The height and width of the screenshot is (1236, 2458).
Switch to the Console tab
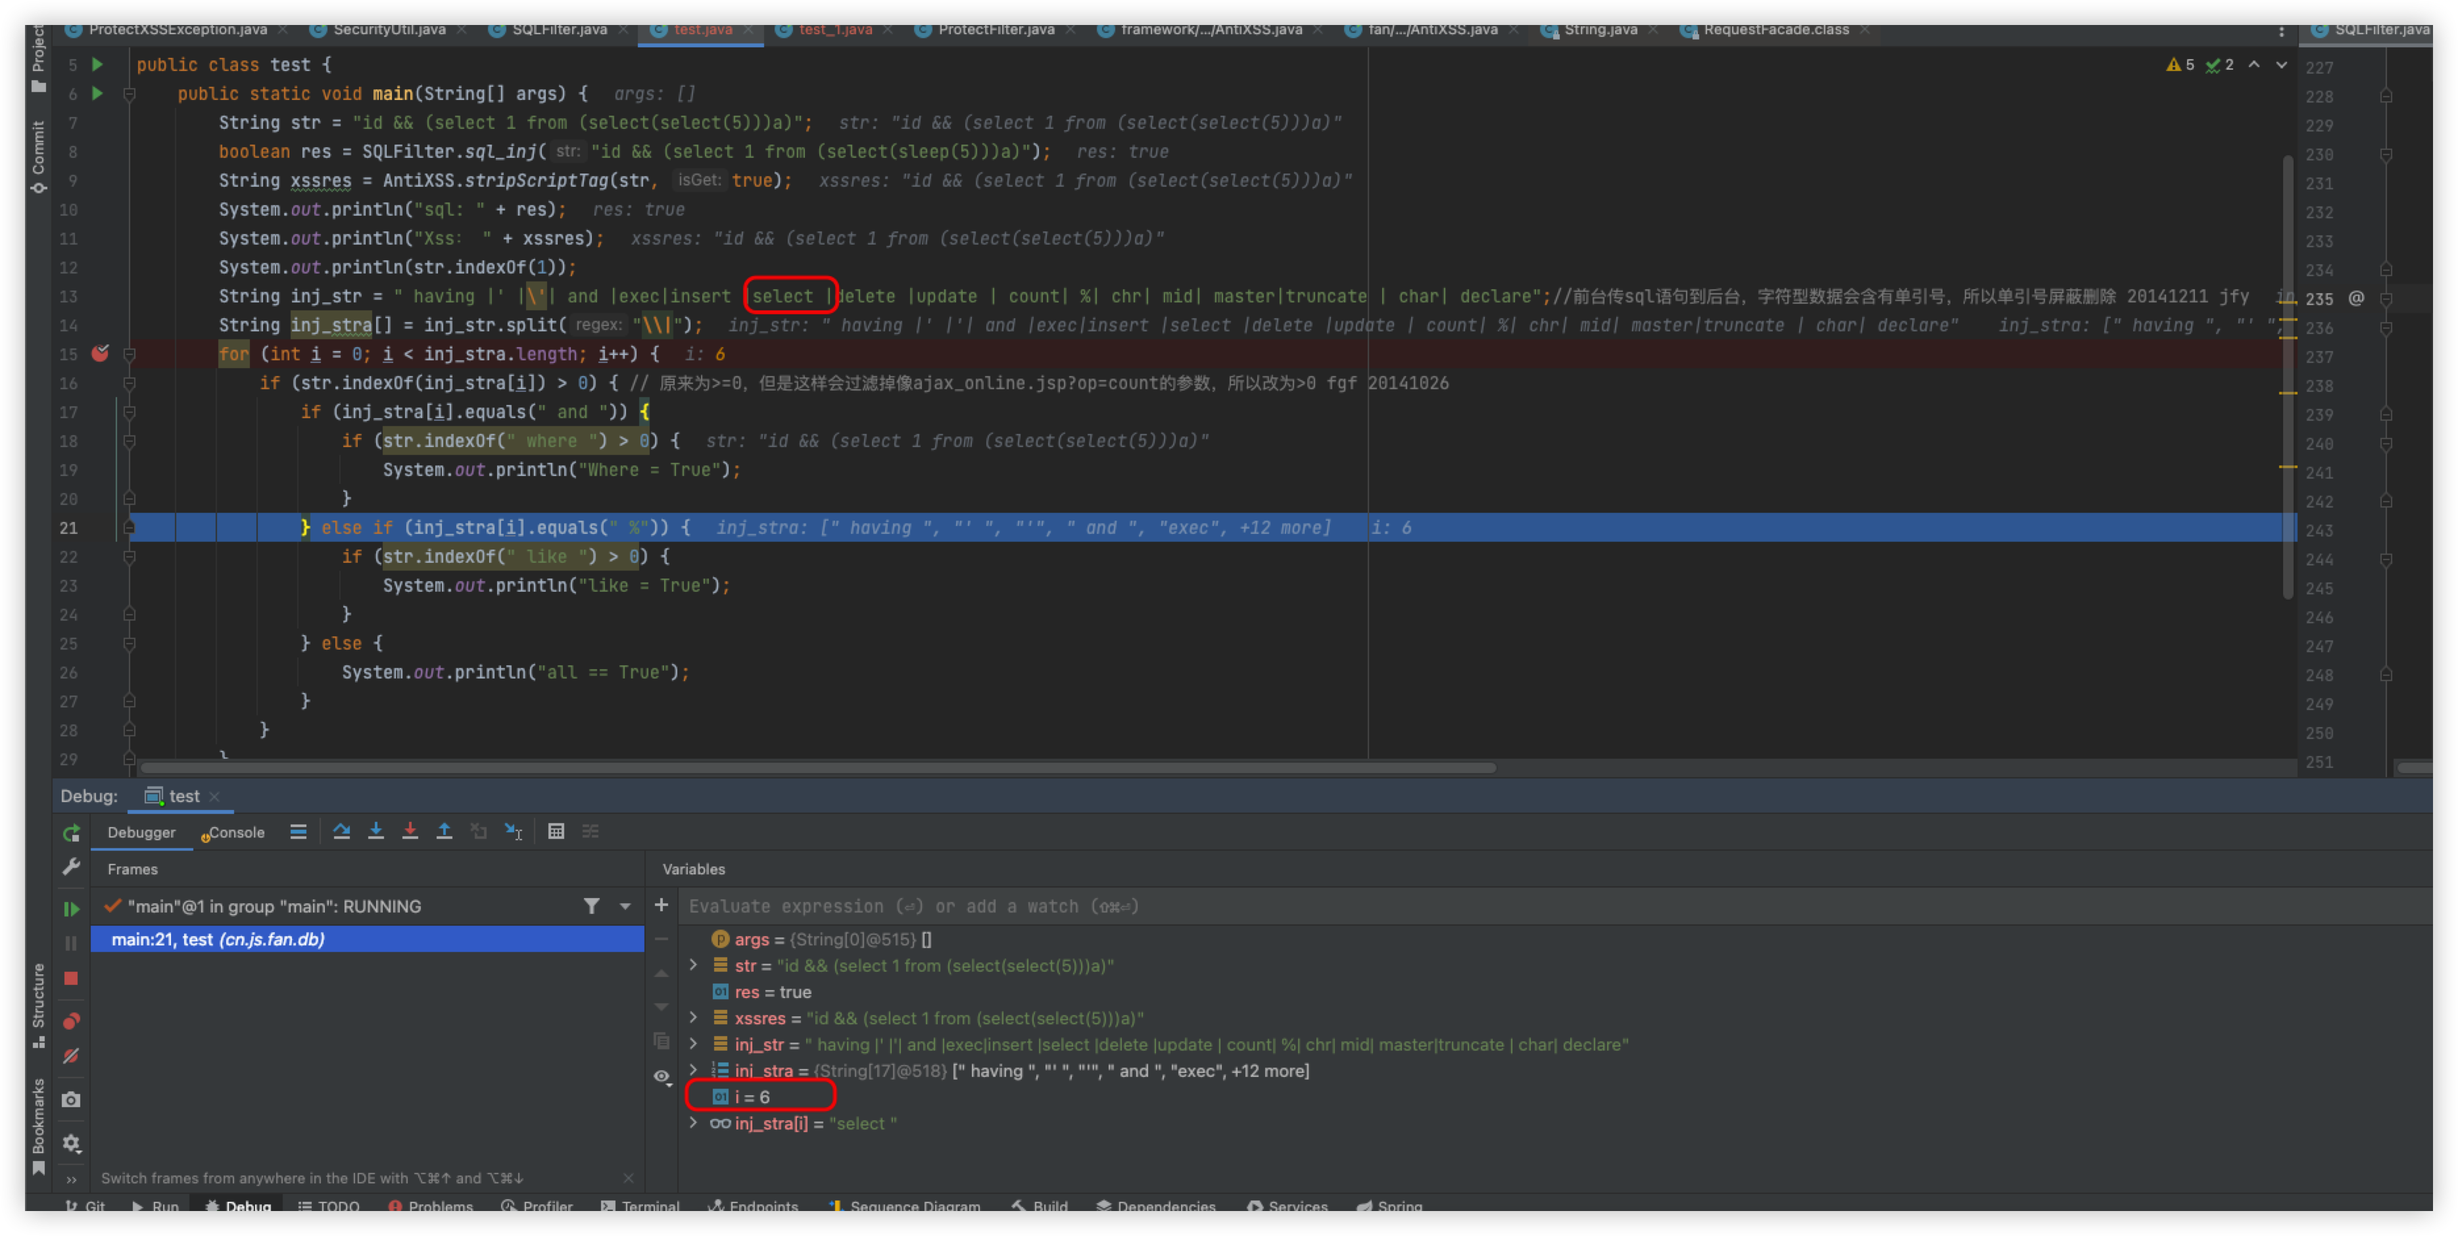[x=235, y=832]
